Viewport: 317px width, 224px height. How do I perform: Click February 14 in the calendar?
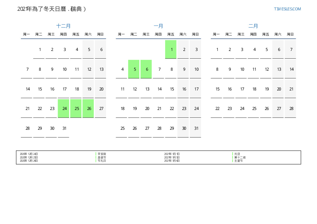pos(291,69)
